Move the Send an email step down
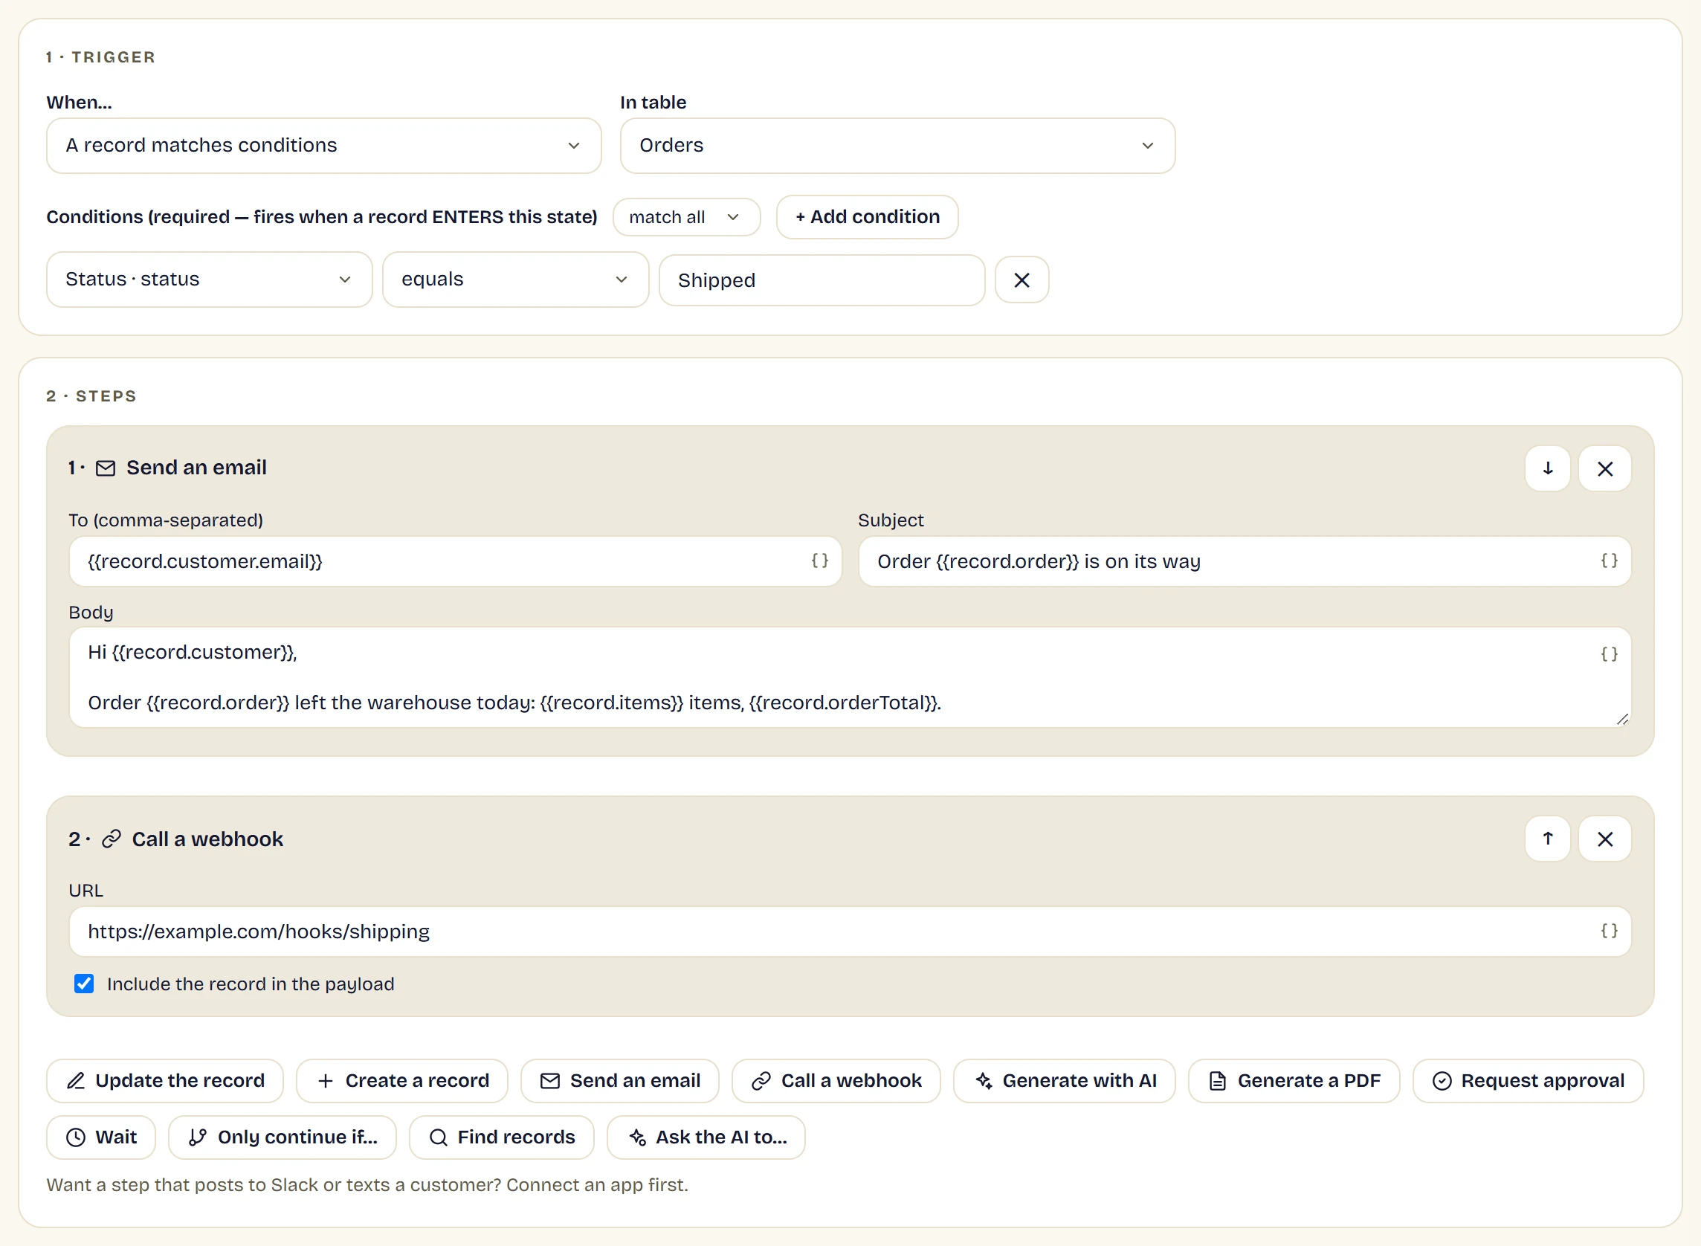The height and width of the screenshot is (1246, 1701). pos(1547,468)
